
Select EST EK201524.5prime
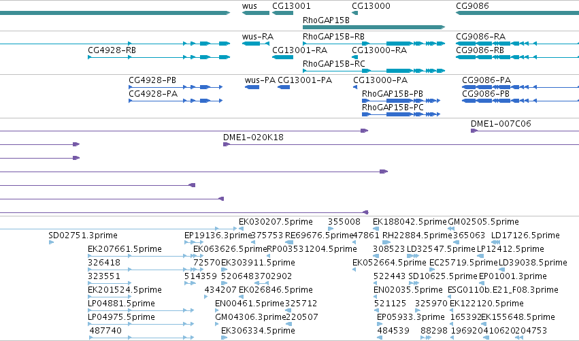click(x=125, y=290)
